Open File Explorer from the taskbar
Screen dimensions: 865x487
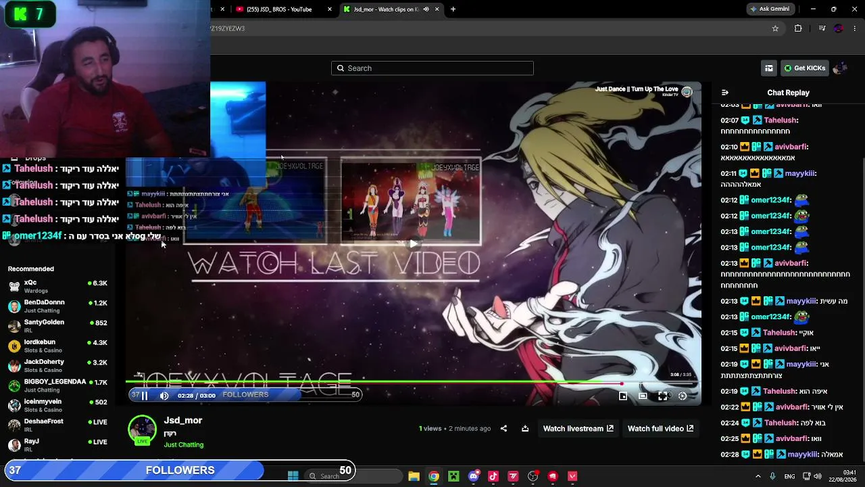pyautogui.click(x=414, y=476)
